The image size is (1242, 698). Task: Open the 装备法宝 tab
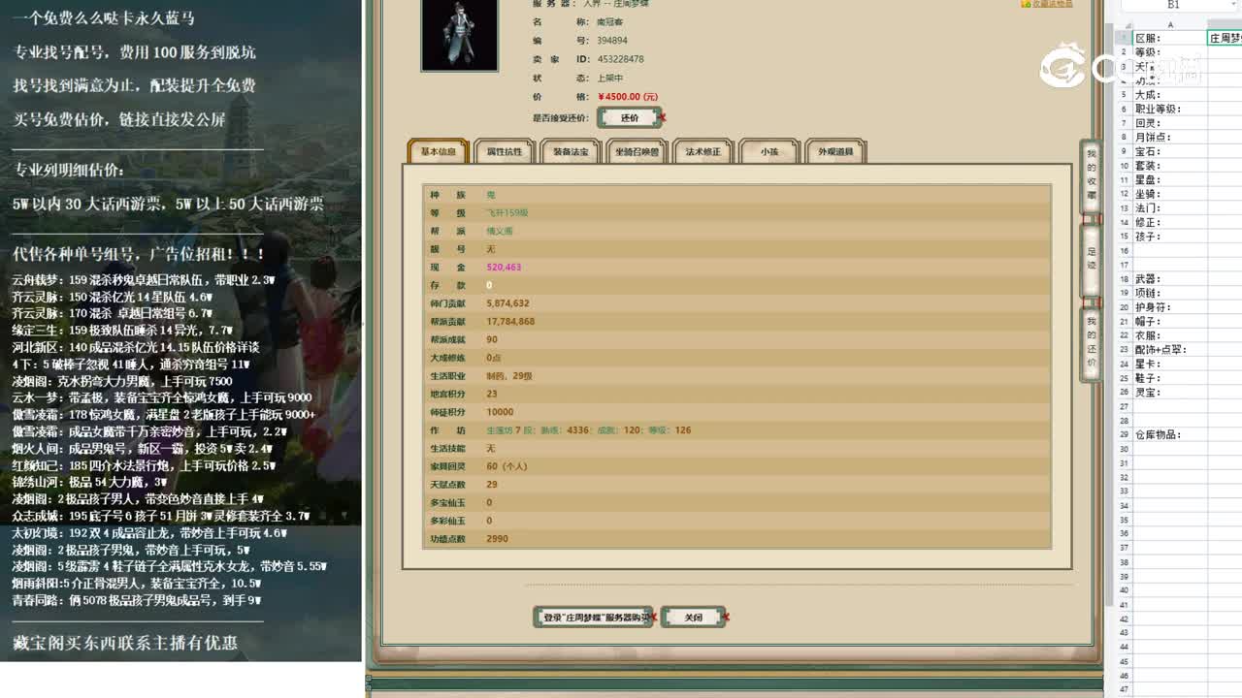tap(571, 151)
